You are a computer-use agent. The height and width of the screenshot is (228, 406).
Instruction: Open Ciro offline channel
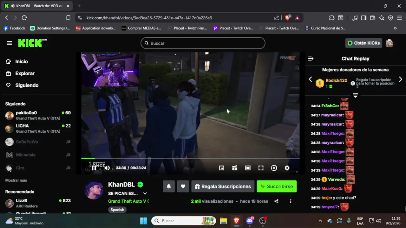point(38,168)
